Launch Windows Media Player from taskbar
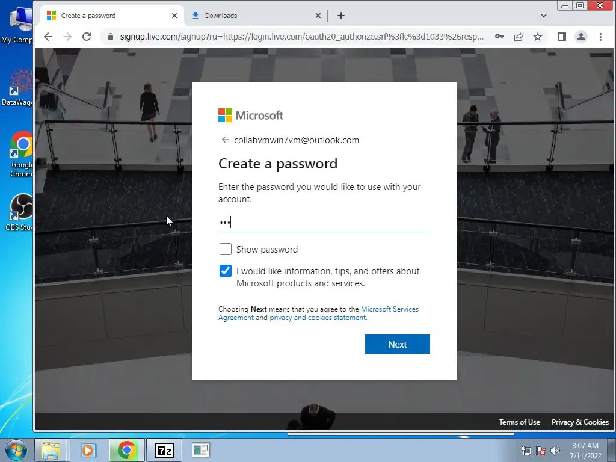The width and height of the screenshot is (616, 462). click(88, 450)
